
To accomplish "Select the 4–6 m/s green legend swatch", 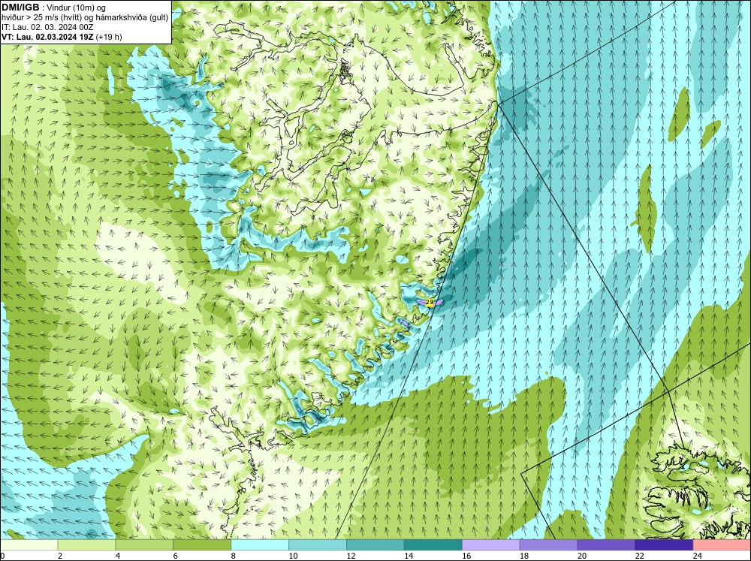I will [144, 545].
